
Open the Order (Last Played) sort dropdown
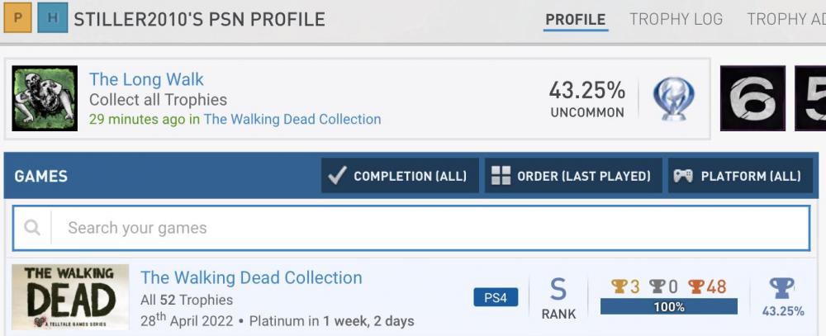[x=573, y=176]
